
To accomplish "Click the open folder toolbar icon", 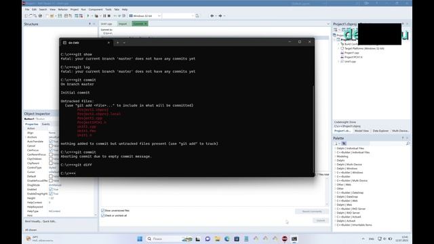I will (52, 16).
